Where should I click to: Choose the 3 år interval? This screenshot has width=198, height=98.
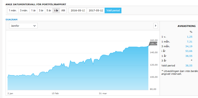(41, 11)
